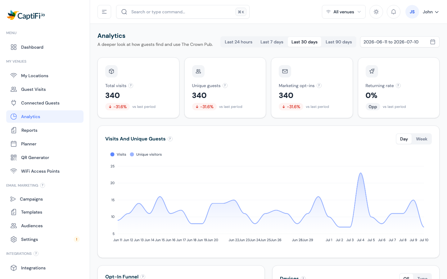Click Total visits help icon
The height and width of the screenshot is (279, 447).
[131, 86]
